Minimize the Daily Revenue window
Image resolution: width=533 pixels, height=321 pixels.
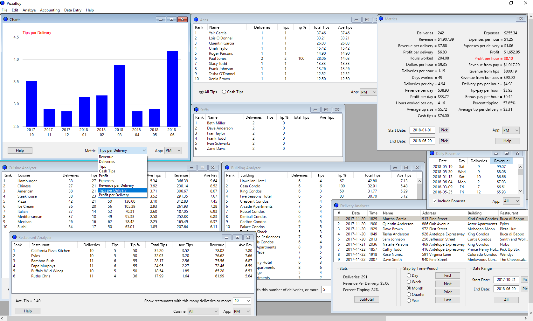coord(496,153)
